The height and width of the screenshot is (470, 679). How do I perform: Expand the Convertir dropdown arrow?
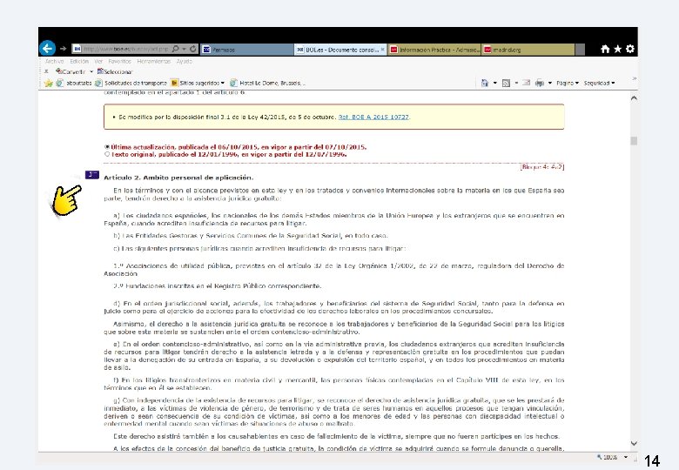[x=91, y=72]
